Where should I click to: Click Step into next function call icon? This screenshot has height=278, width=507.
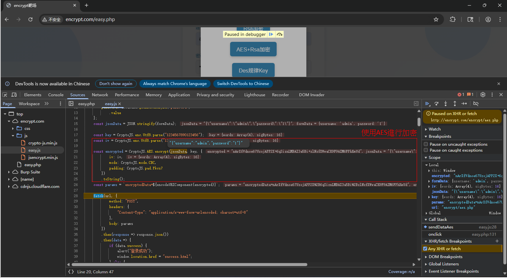coord(446,104)
